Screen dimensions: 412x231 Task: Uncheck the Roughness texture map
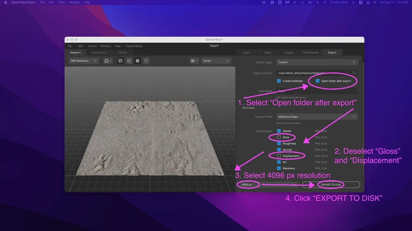pos(279,143)
